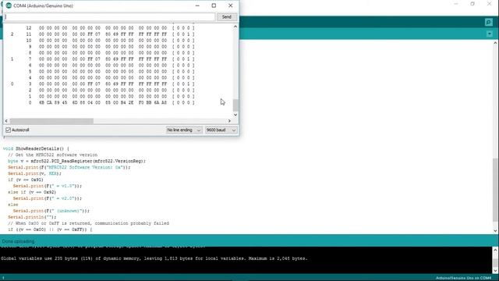This screenshot has width=499, height=281.
Task: Click the console output scrollbar down arrow
Action: (496, 271)
